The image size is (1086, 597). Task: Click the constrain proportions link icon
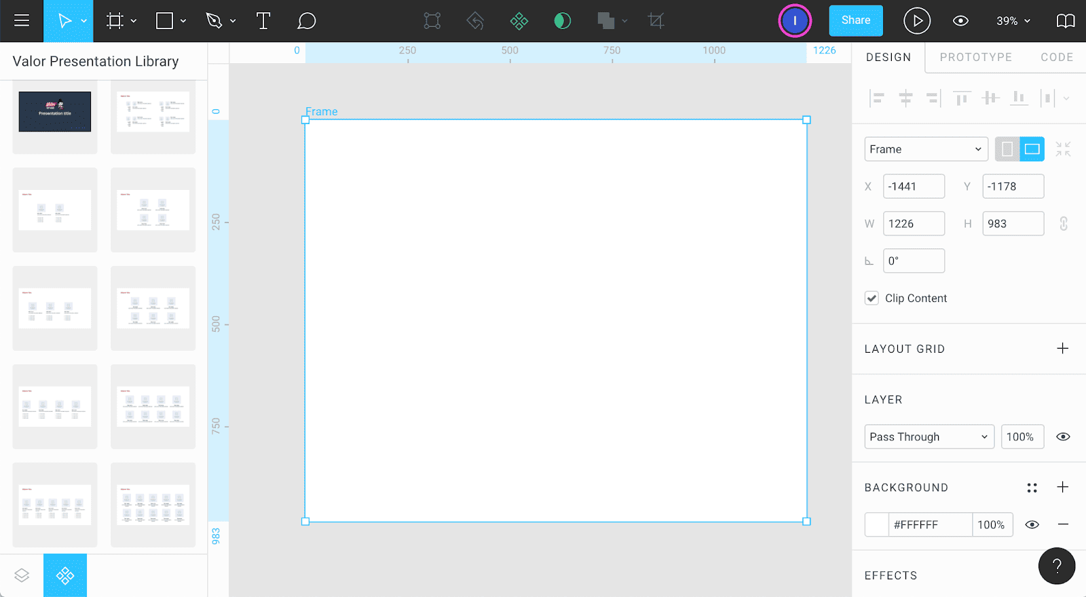tap(1064, 223)
